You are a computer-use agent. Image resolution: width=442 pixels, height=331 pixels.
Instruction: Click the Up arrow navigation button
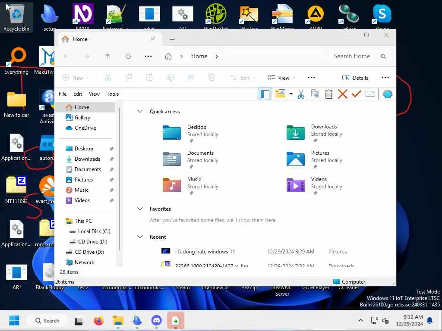(107, 56)
